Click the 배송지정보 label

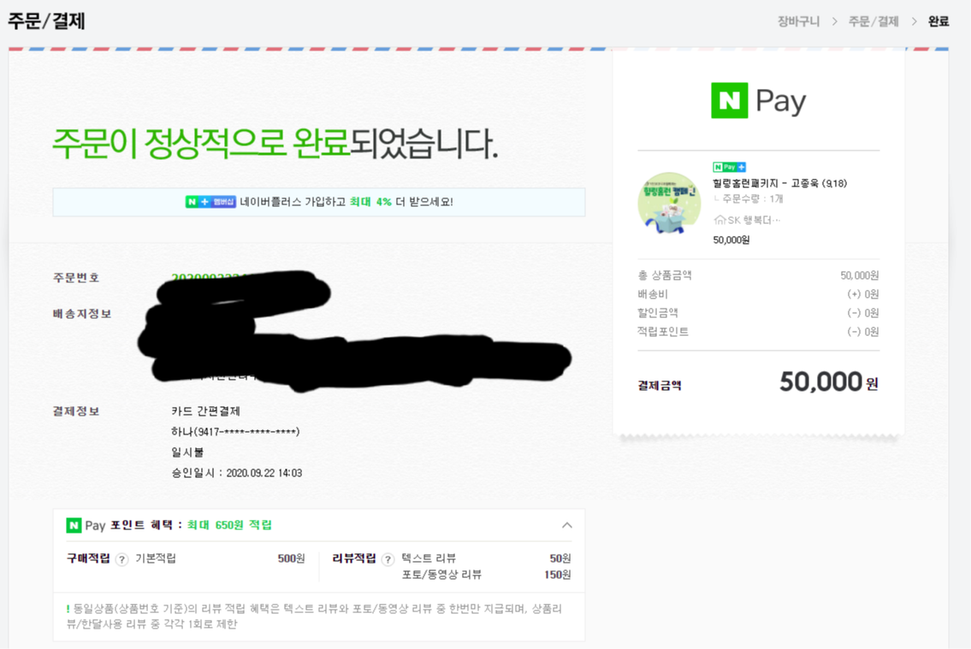click(x=82, y=314)
